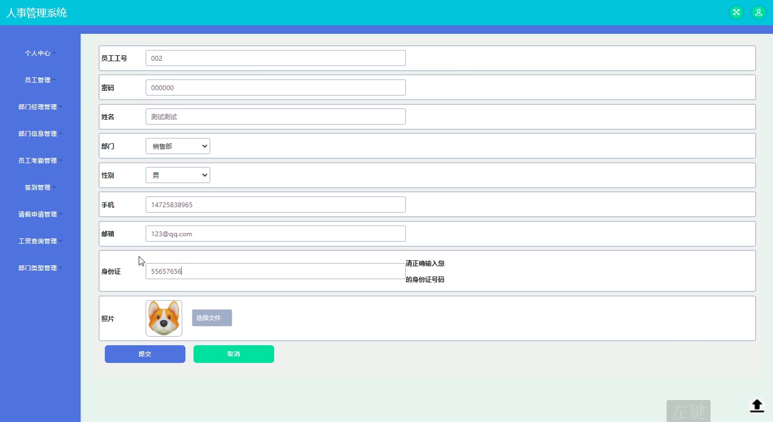The image size is (773, 422).
Task: Click the 员工工号 input field
Action: click(x=276, y=58)
